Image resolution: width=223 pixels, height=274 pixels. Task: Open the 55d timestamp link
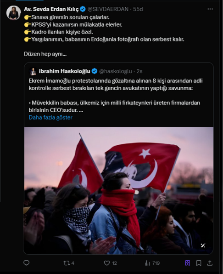click(138, 9)
